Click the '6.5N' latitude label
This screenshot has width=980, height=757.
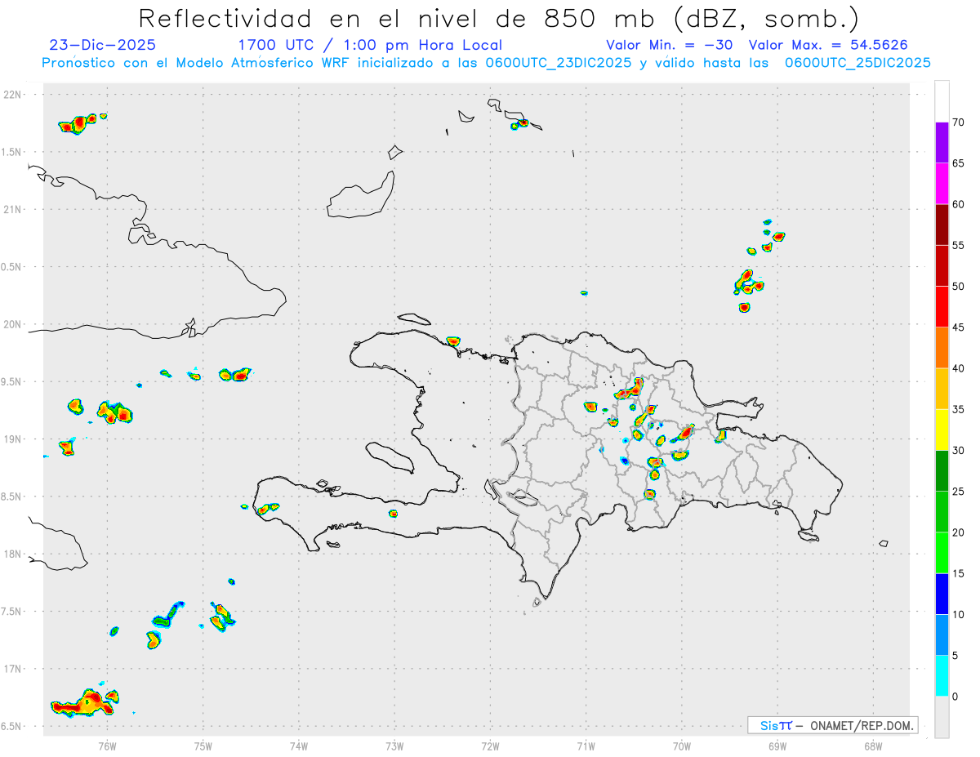[x=12, y=726]
